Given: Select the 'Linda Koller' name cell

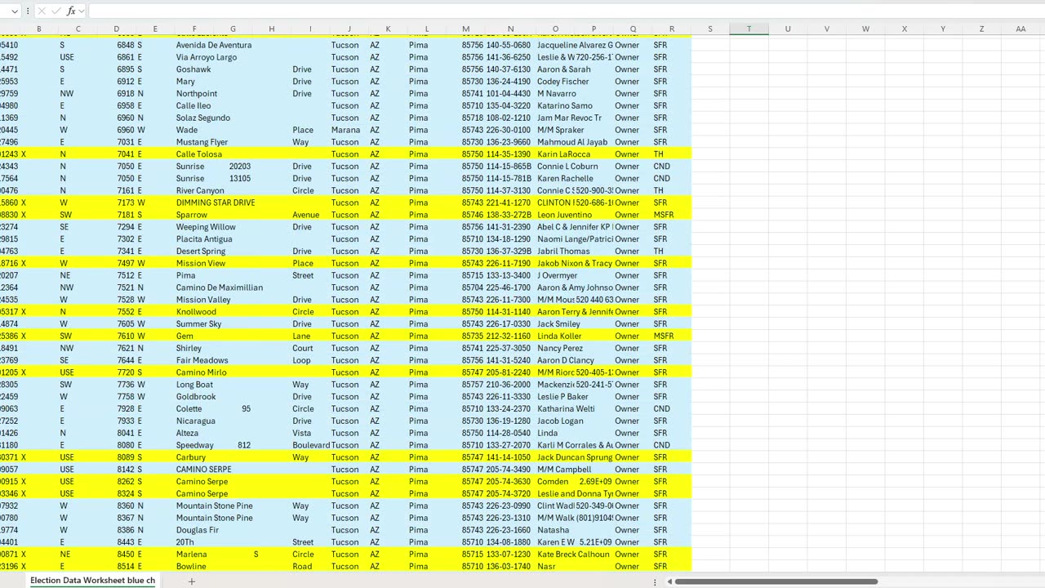Looking at the screenshot, I should tap(559, 336).
